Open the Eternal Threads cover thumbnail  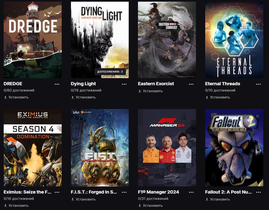point(234,40)
